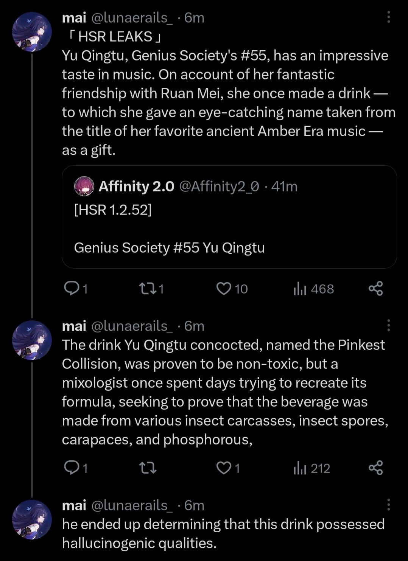Share the first HSR LEAKS tweet
Image resolution: width=408 pixels, height=561 pixels.
(375, 289)
